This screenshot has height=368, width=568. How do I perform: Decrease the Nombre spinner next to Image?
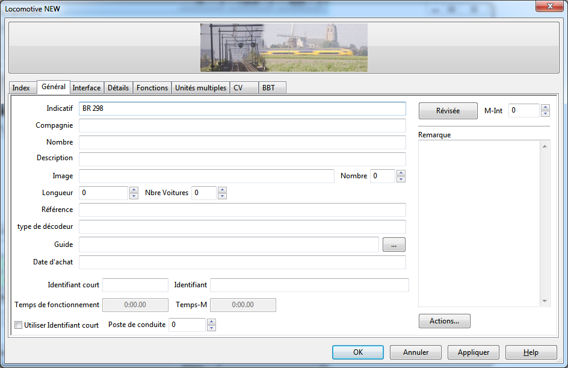(x=401, y=179)
